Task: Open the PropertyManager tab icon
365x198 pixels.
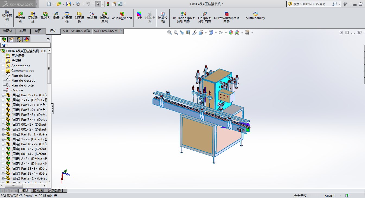Action: (11, 39)
